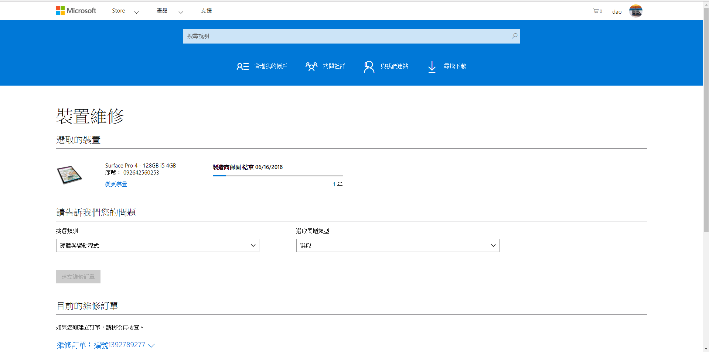Click the 詢問社群 link text
709x352 pixels.
pyautogui.click(x=334, y=66)
